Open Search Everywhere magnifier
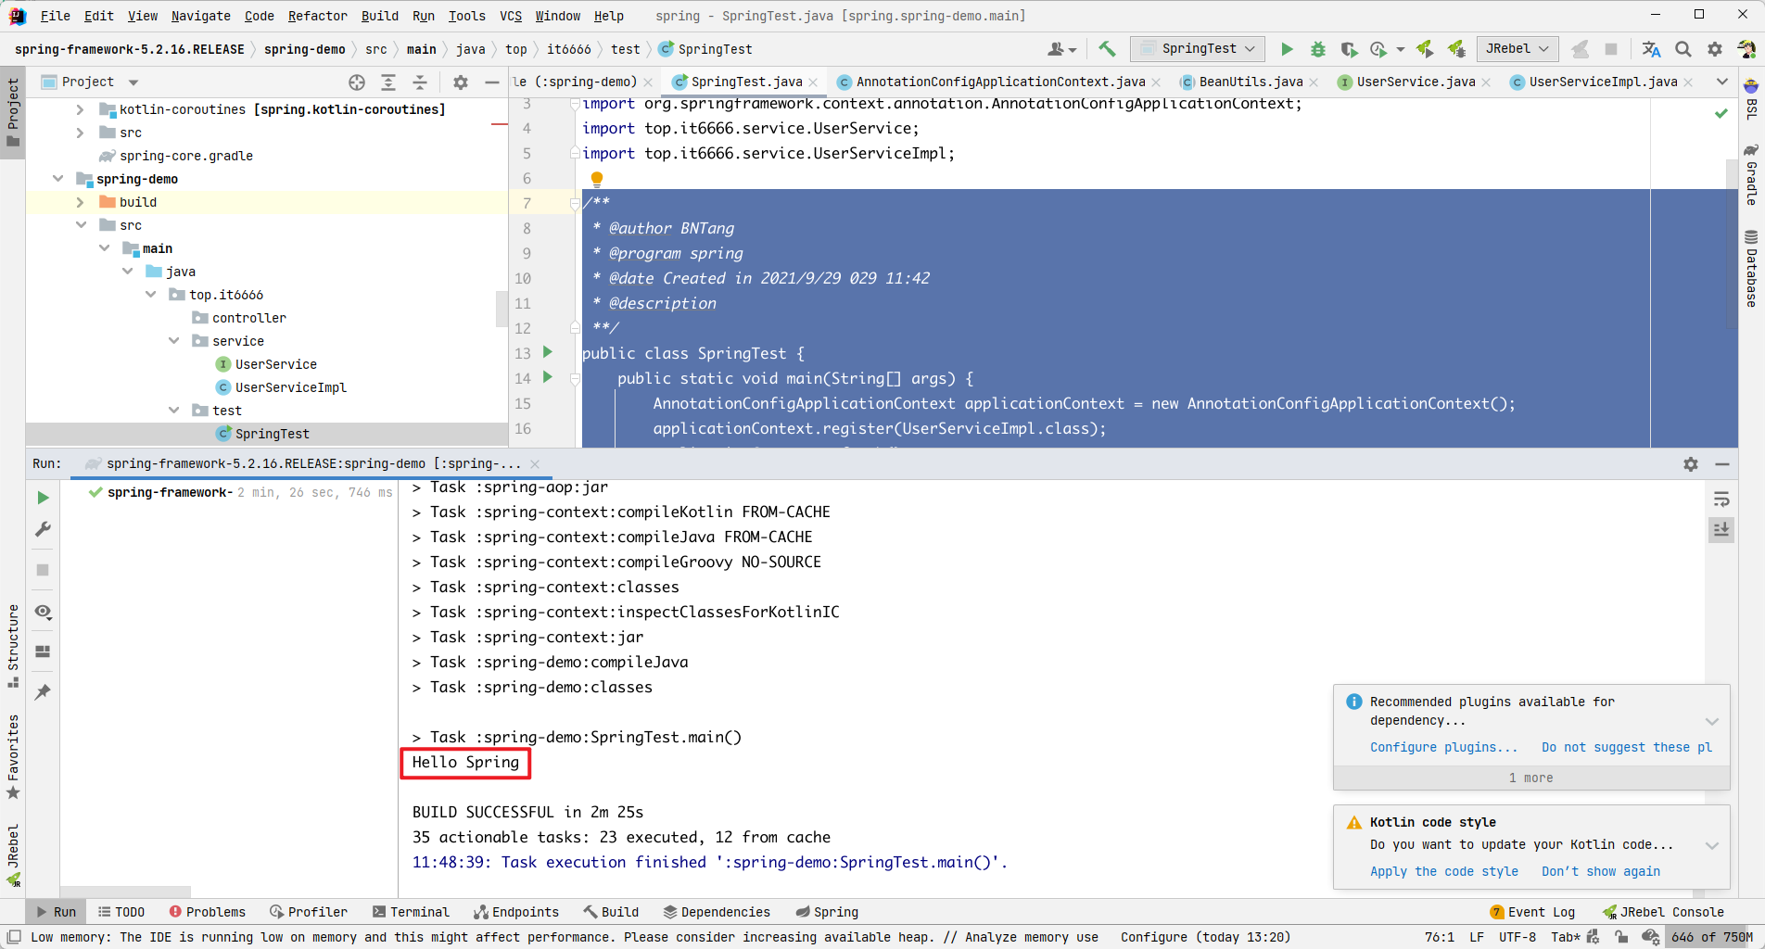Screen dimensions: 1765x949 [x=1683, y=49]
